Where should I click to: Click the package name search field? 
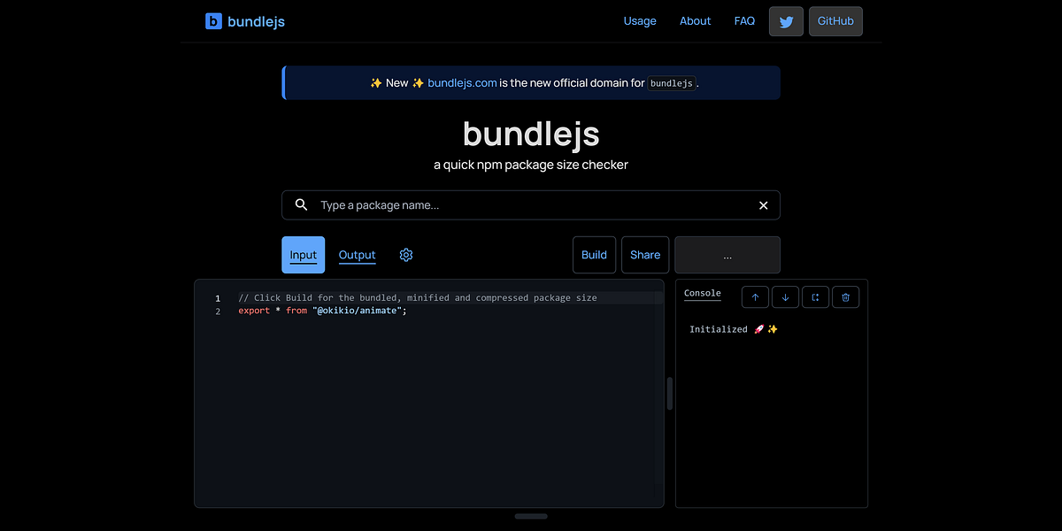click(x=531, y=204)
